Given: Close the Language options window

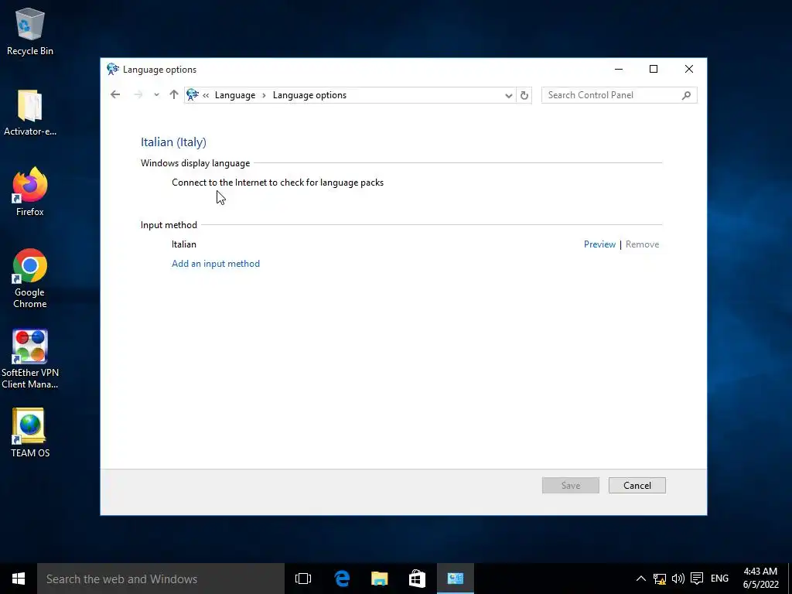Looking at the screenshot, I should click(x=689, y=69).
